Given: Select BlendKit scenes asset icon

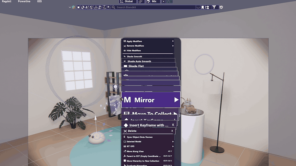Looking at the screenshot, I should (x=87, y=7).
